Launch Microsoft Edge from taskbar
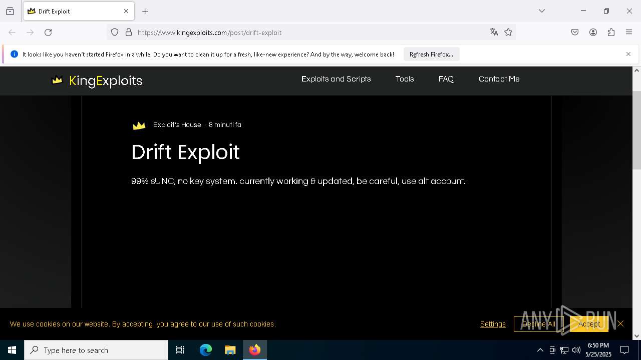Screen dimensions: 641x360 [206, 350]
